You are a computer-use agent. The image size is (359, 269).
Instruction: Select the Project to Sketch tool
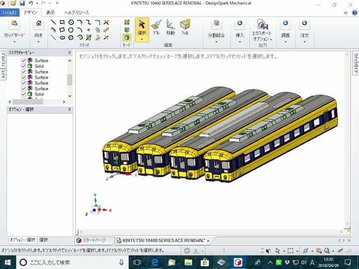pos(89,37)
